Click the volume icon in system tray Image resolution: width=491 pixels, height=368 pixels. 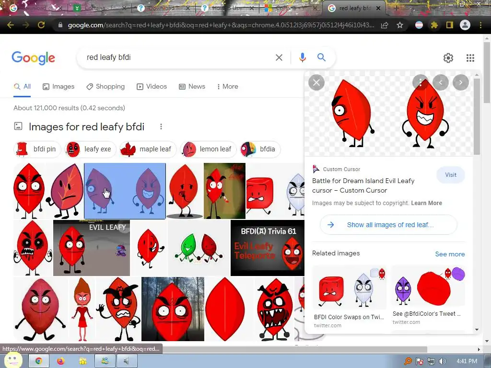(x=442, y=361)
